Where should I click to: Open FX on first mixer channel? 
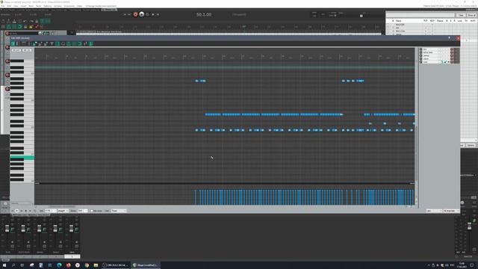pyautogui.click(x=13, y=229)
